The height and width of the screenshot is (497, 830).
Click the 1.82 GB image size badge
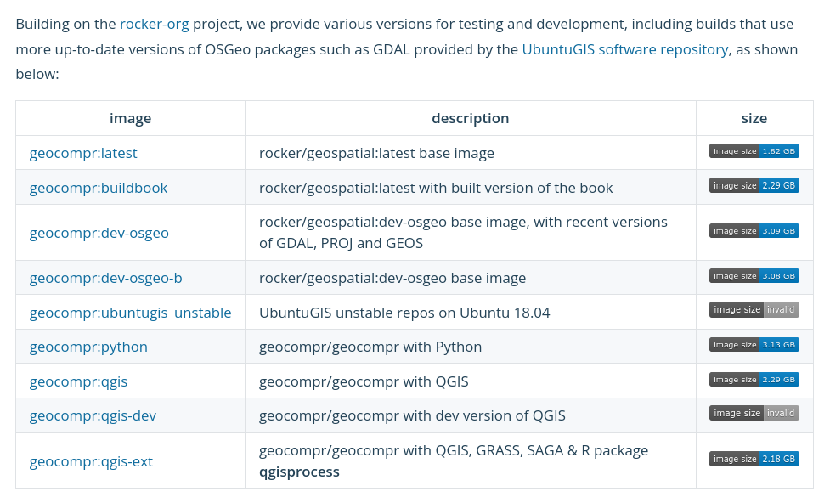click(x=754, y=151)
